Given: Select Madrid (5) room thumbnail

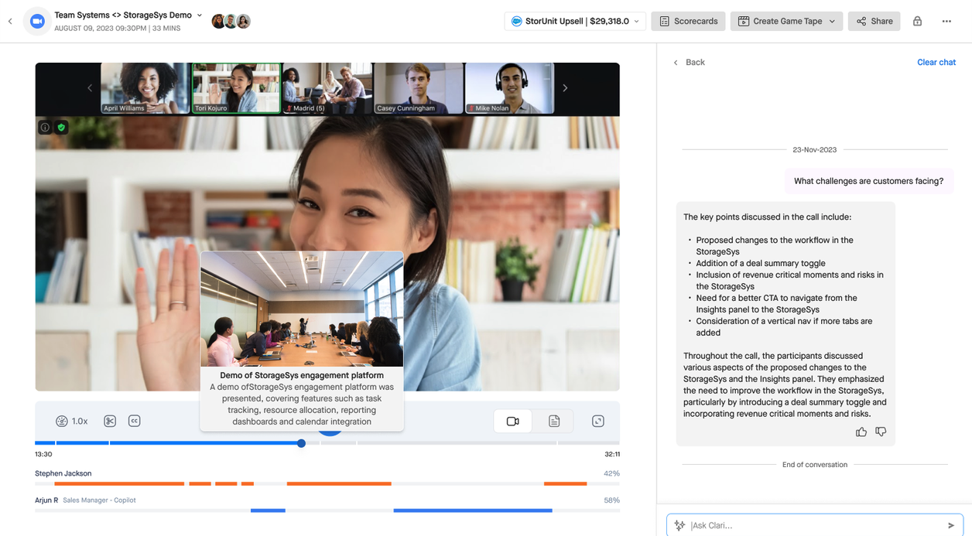Looking at the screenshot, I should 327,88.
